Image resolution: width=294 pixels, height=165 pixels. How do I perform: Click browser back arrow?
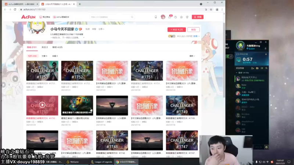coord(5,10)
